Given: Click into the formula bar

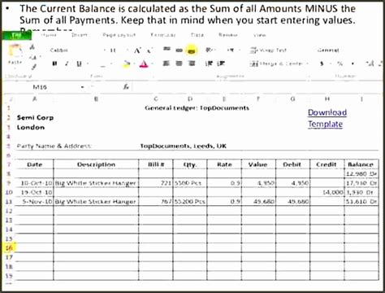Looking at the screenshot, I should [257, 87].
